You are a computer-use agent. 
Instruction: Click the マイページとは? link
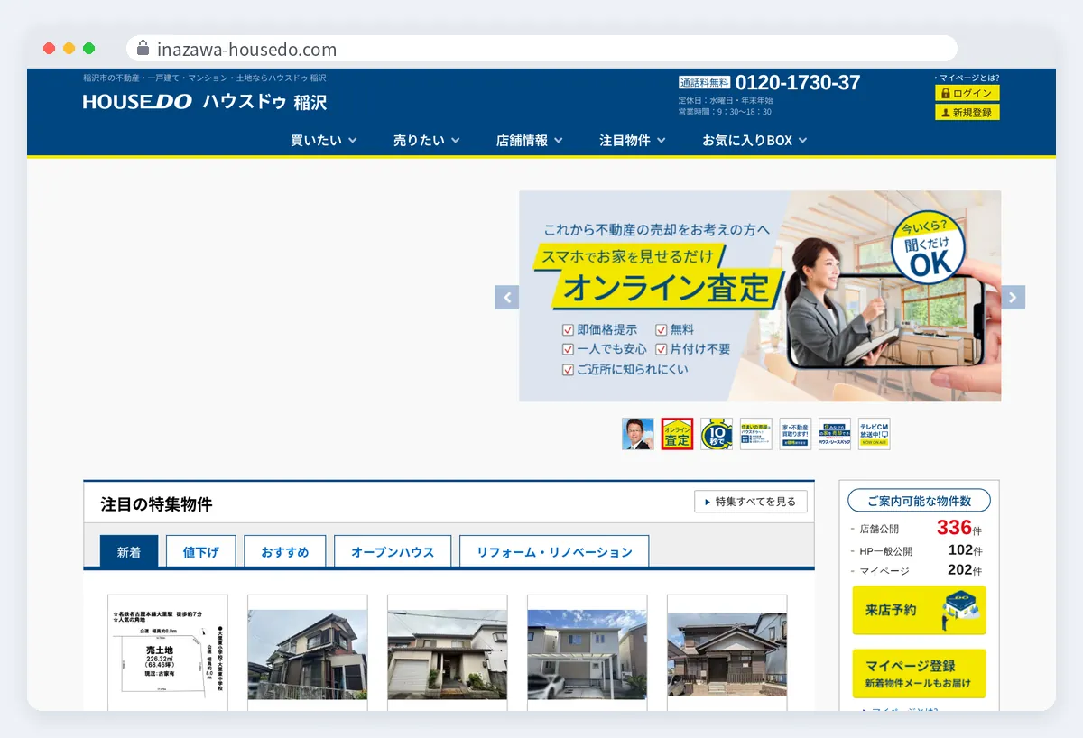pos(968,78)
